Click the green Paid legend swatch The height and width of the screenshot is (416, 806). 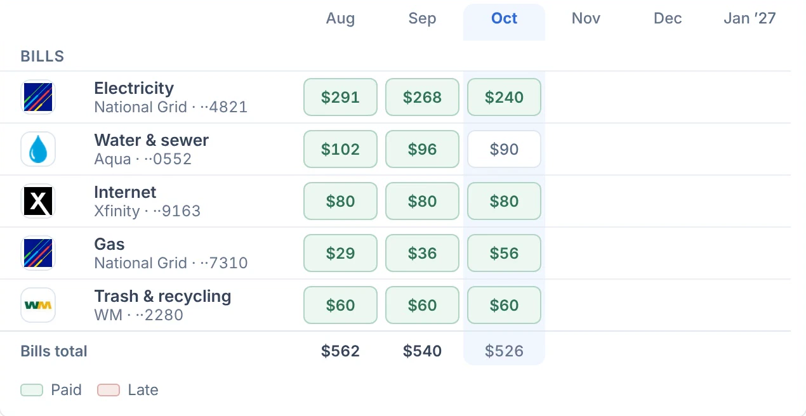tap(32, 390)
